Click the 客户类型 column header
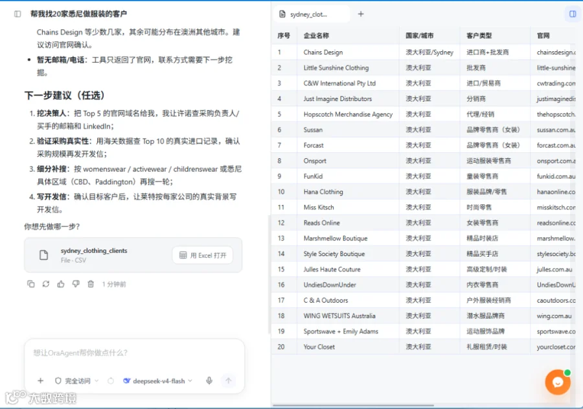The height and width of the screenshot is (409, 583). click(x=495, y=36)
